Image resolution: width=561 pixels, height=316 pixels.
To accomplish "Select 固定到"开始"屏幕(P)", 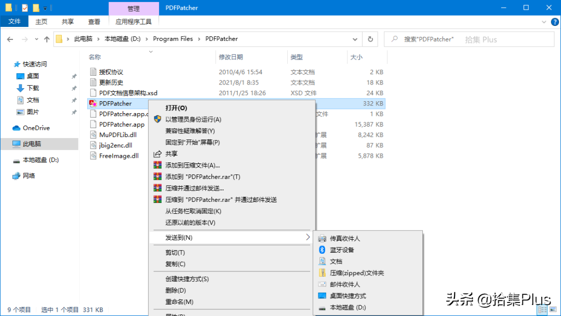I will coord(232,142).
